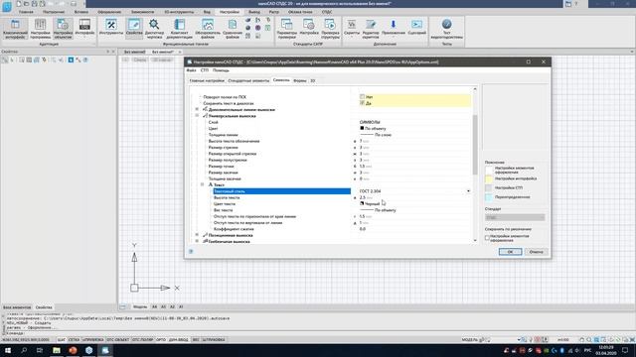636x357 pixels.
Task: Open the Помощь menu in settings dialog
Action: coord(221,70)
